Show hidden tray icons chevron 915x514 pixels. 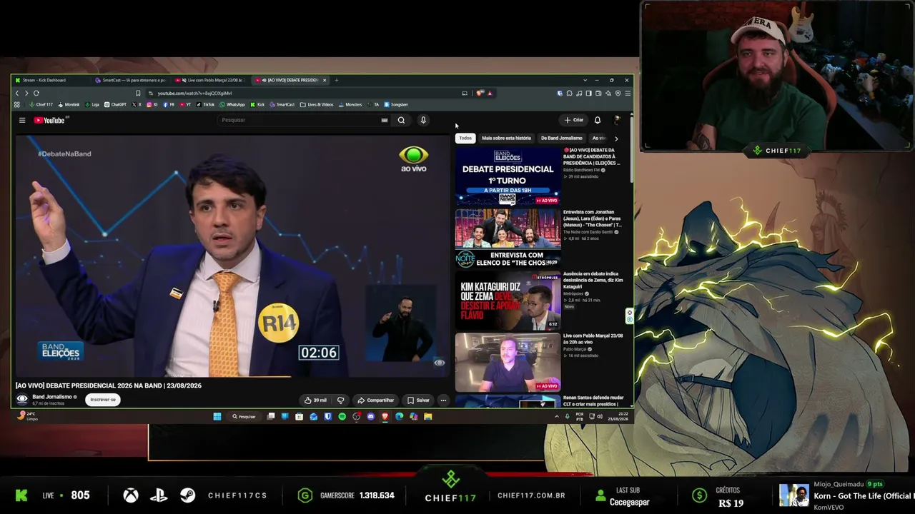click(x=557, y=416)
